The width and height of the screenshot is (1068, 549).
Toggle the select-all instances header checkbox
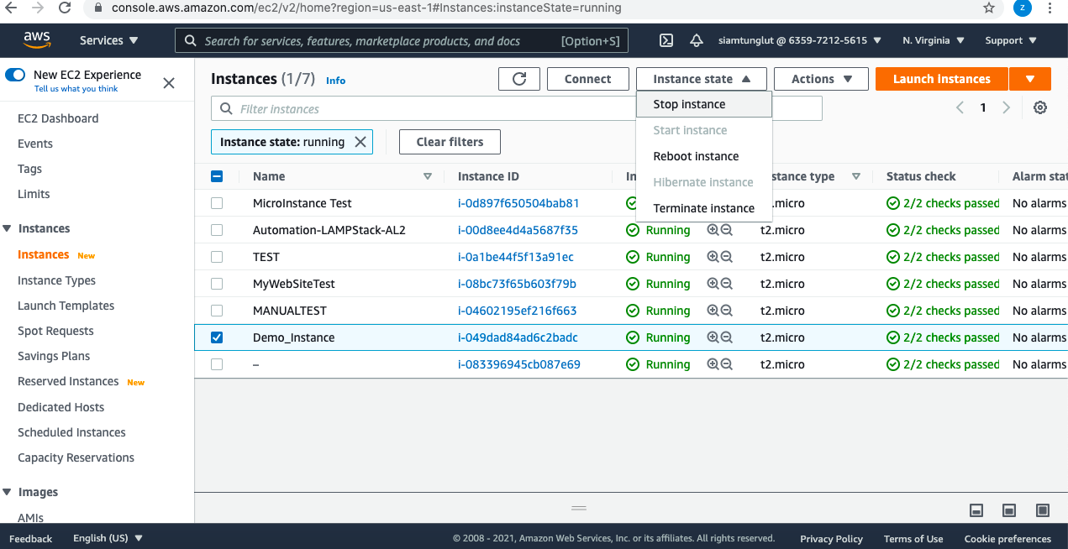(217, 176)
